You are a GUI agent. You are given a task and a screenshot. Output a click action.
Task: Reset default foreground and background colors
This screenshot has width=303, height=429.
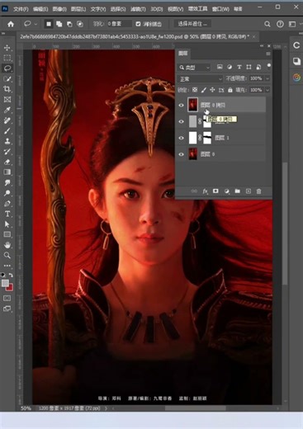click(3, 275)
